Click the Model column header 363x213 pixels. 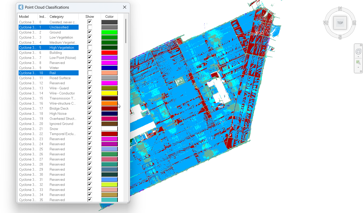pos(24,17)
